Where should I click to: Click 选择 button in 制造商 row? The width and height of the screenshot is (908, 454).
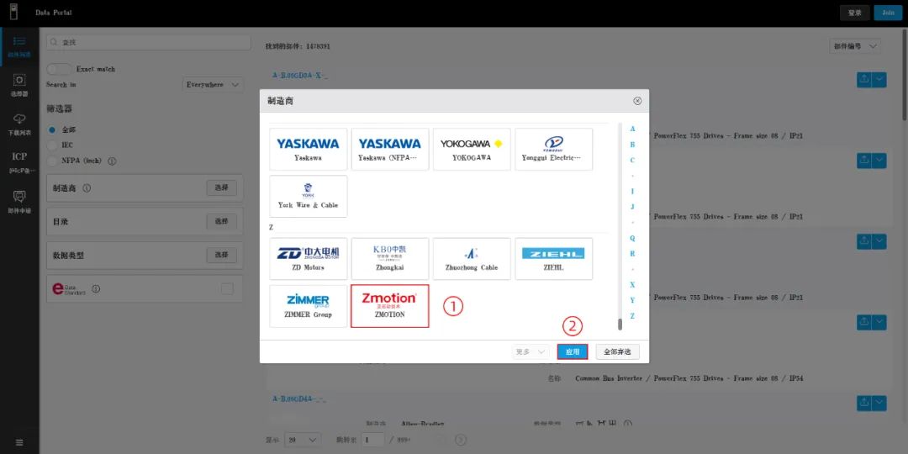[222, 187]
